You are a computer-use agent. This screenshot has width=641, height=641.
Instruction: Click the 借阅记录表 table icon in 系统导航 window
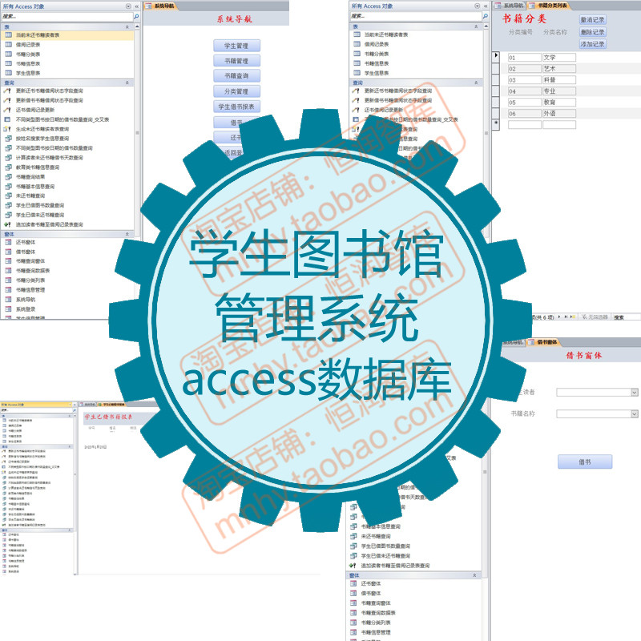coord(8,45)
